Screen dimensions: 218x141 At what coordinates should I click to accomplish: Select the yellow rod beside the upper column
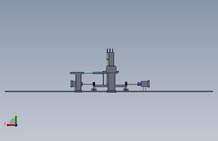pos(107,63)
